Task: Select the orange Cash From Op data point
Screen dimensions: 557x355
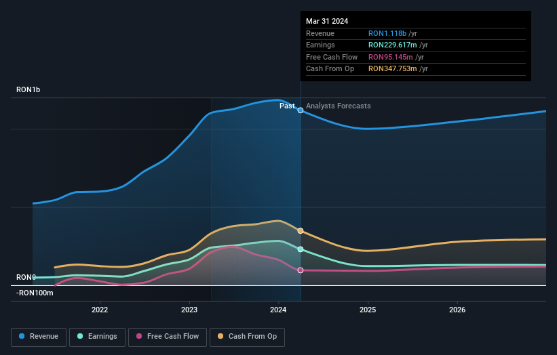Action: 301,231
